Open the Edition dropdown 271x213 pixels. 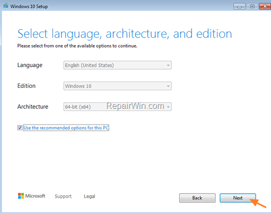(x=117, y=86)
